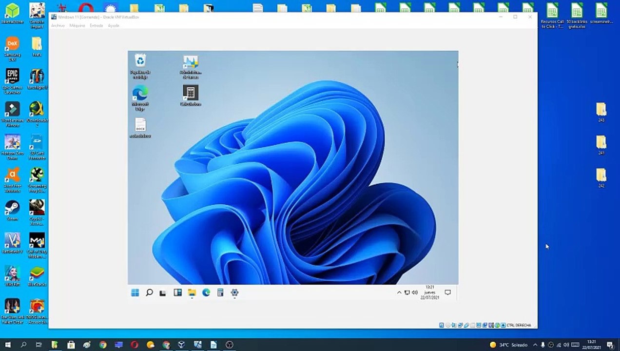Open the Máquina menu in VirtualBox
Screen dimensions: 620x351
tap(77, 25)
